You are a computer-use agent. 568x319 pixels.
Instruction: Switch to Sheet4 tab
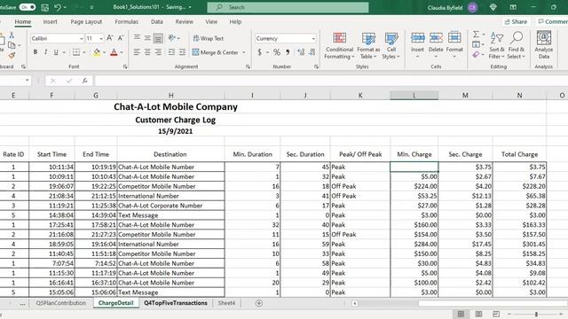[226, 303]
